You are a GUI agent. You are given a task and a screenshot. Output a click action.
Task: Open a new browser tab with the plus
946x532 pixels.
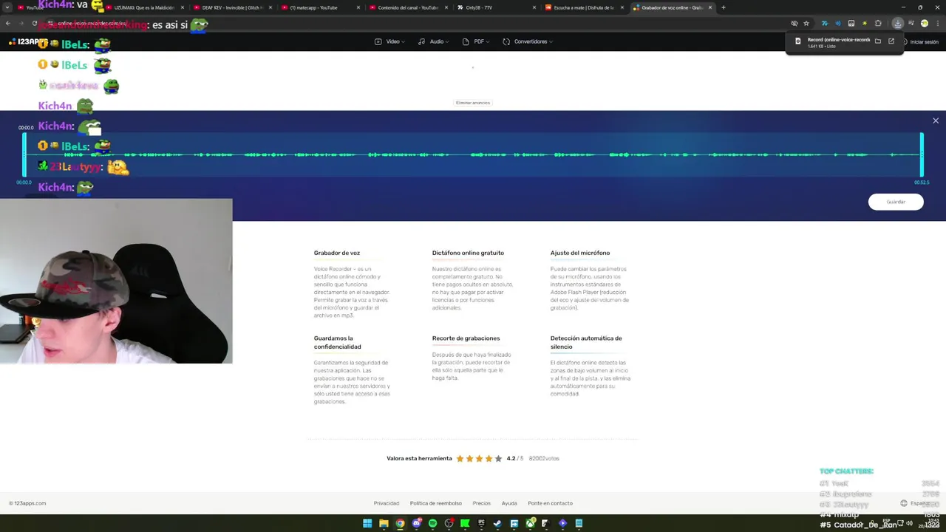[723, 7]
